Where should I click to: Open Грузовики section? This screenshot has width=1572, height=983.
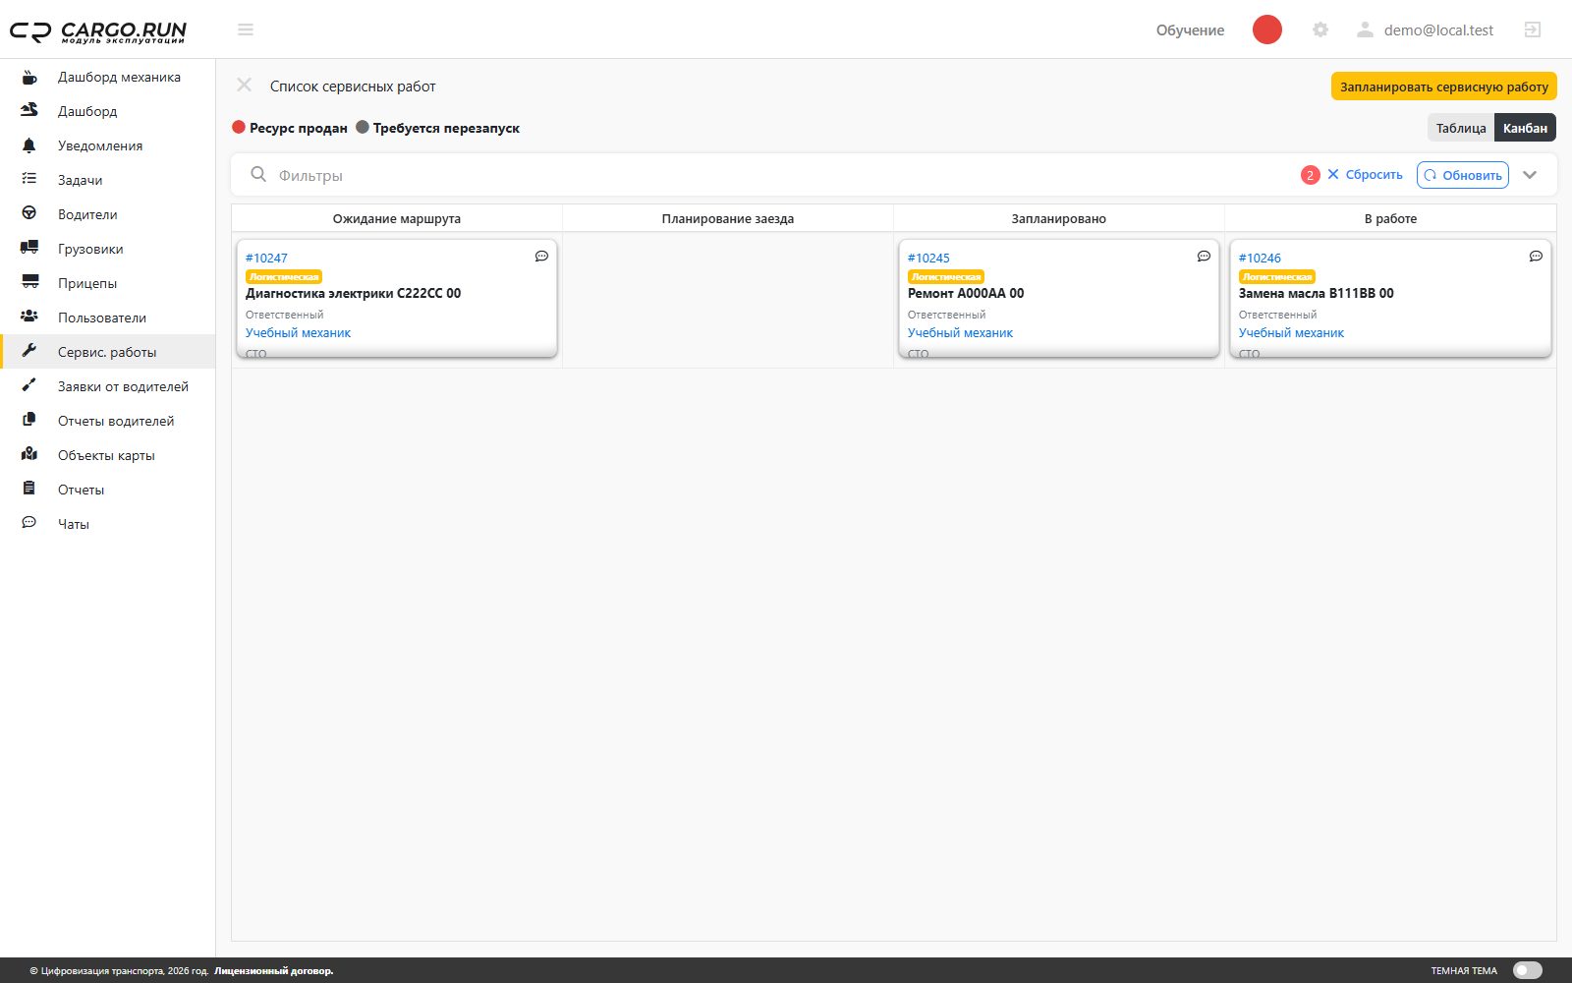108,249
